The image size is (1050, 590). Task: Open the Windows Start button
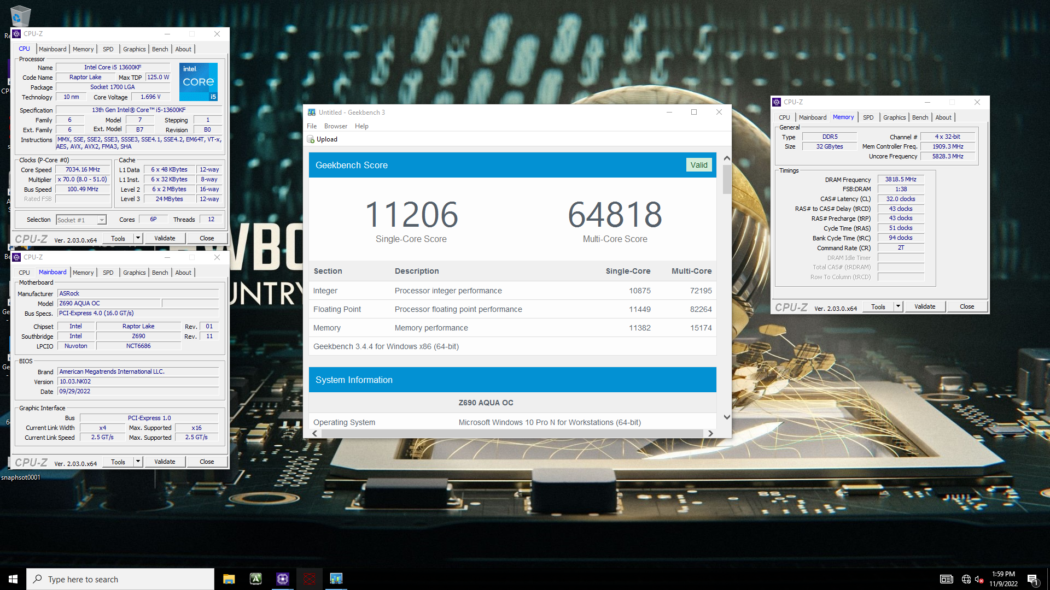(13, 579)
